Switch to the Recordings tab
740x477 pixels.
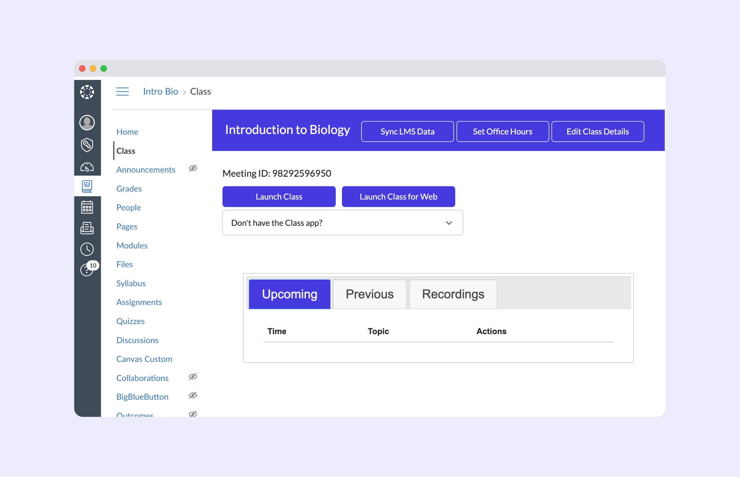point(453,294)
